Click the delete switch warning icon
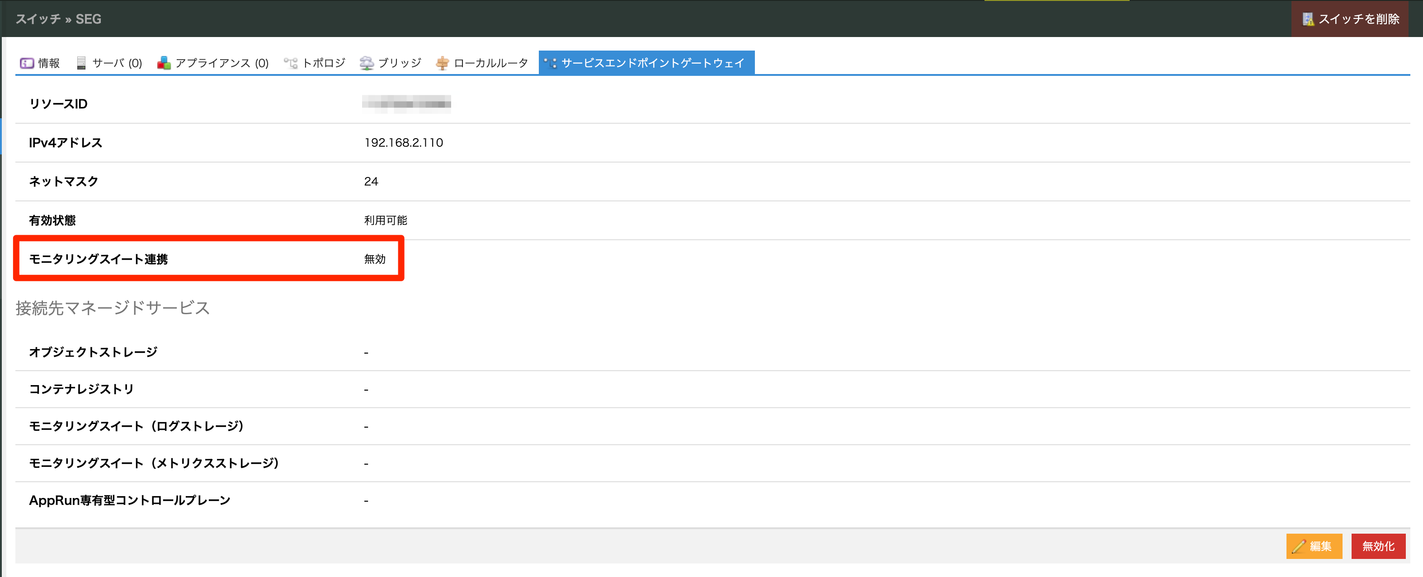 click(x=1308, y=19)
